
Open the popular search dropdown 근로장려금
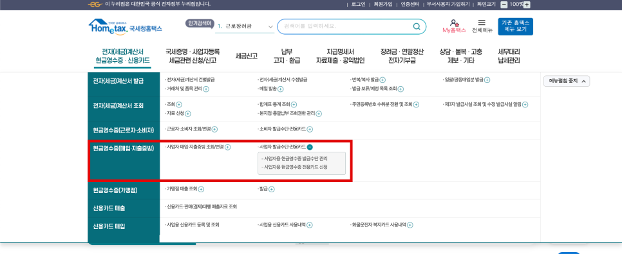click(245, 26)
